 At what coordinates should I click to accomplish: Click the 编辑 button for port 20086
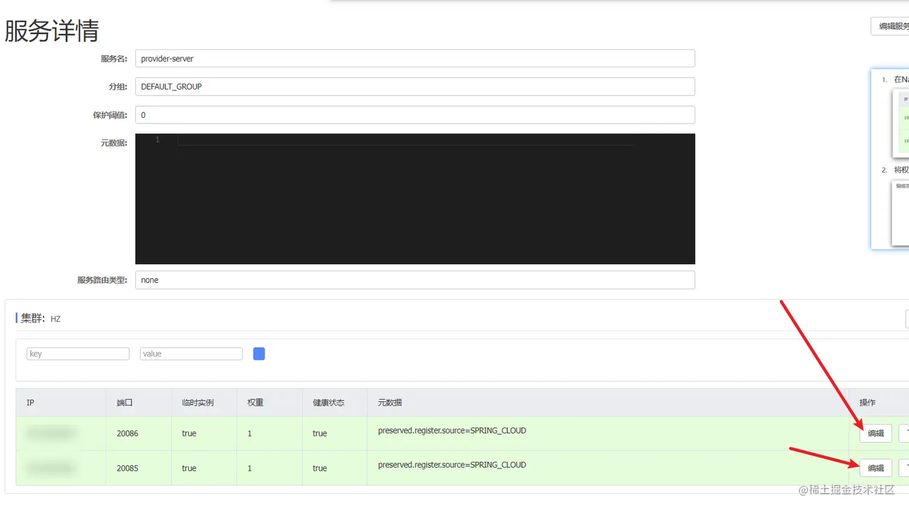[875, 433]
